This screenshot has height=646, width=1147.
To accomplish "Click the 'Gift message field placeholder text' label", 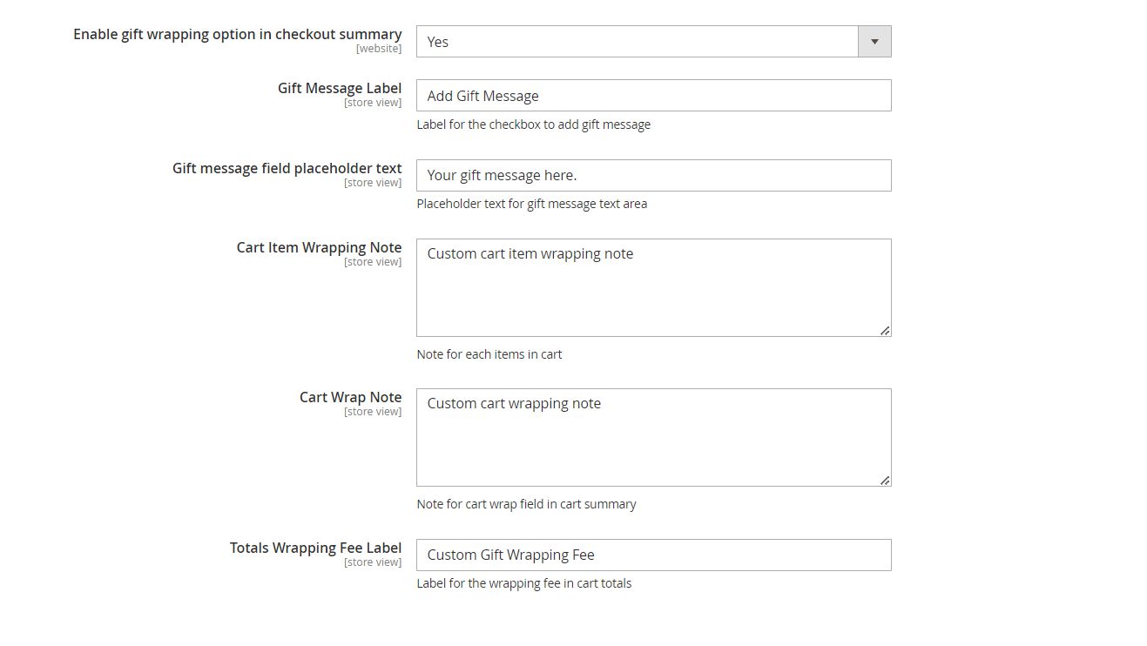I will click(x=287, y=168).
